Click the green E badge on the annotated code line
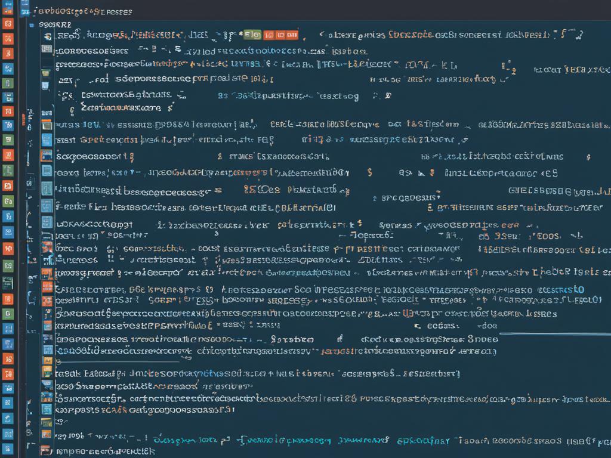Screen dimensions: 611x458 point(248,35)
